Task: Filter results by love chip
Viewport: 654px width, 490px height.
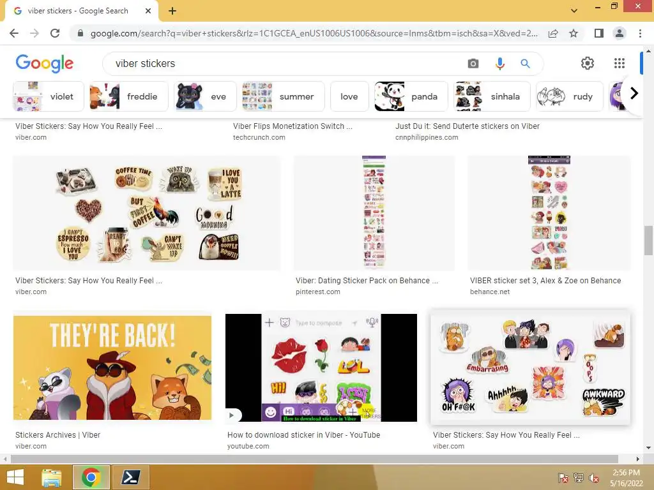Action: (349, 96)
